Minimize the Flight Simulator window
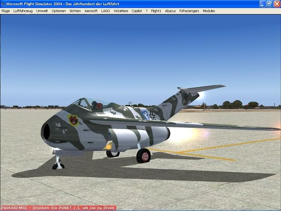Image resolution: width=281 pixels, height=211 pixels. pos(263,4)
